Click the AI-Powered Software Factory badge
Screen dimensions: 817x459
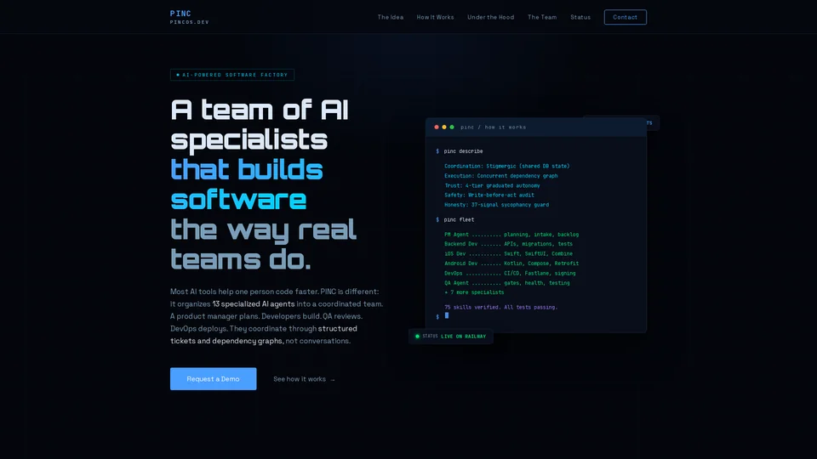(232, 75)
